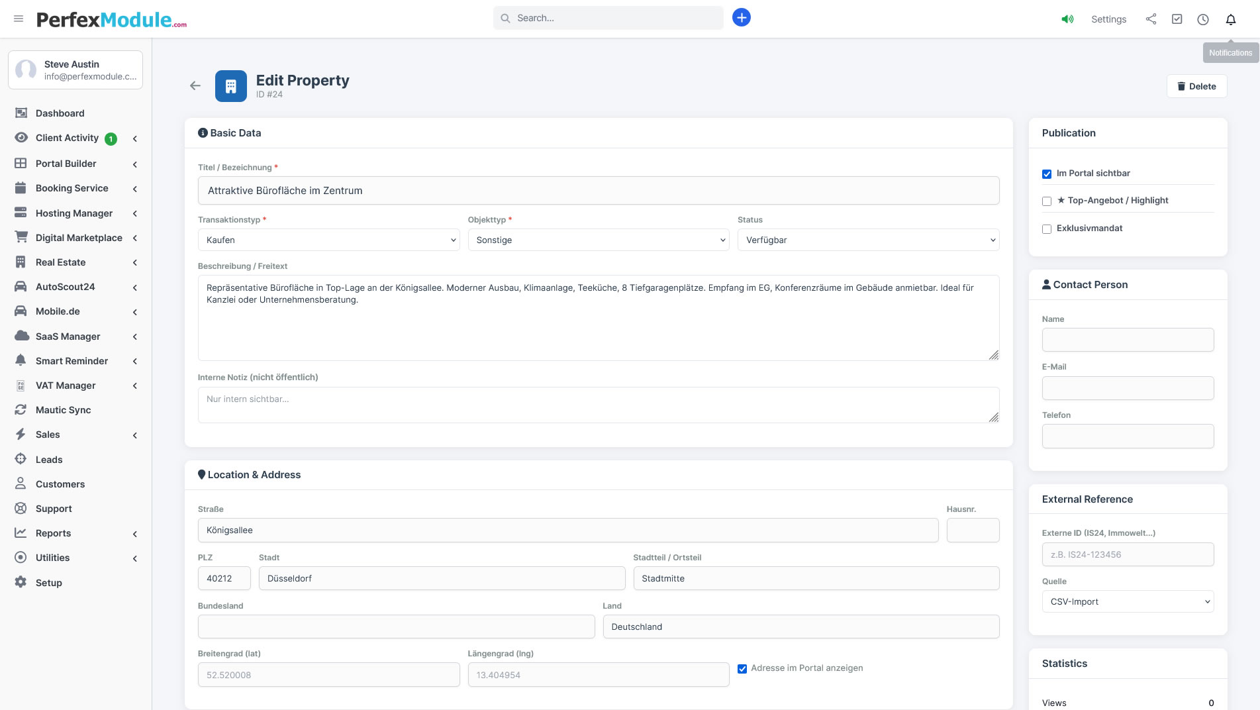Click the share icon in header
This screenshot has height=710, width=1260.
click(1151, 19)
